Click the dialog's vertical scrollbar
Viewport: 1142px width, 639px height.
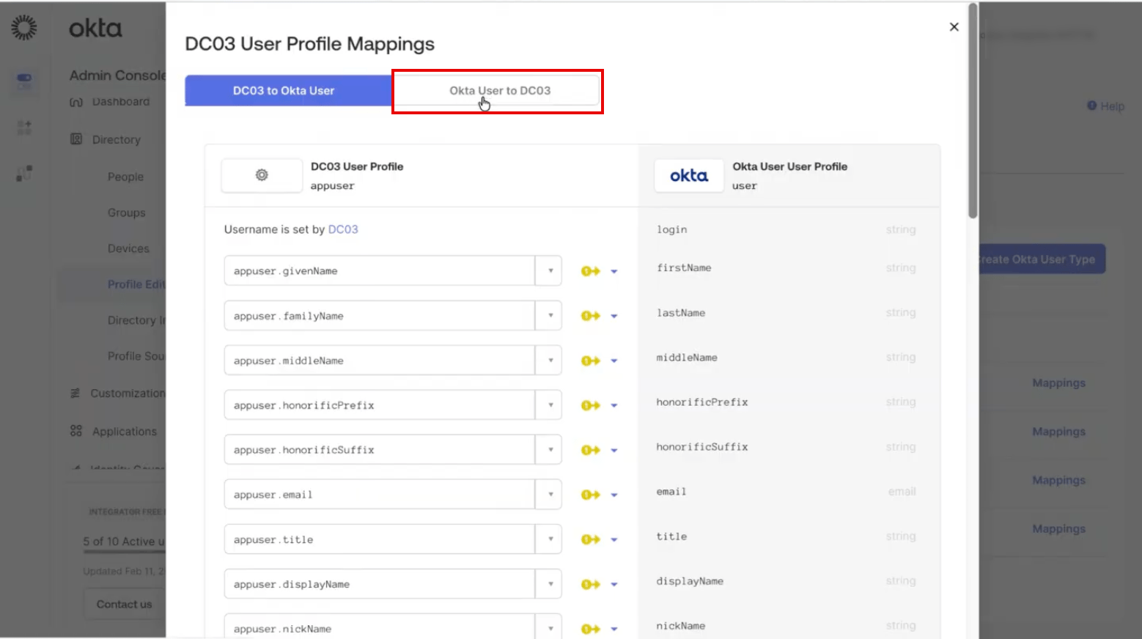click(973, 110)
